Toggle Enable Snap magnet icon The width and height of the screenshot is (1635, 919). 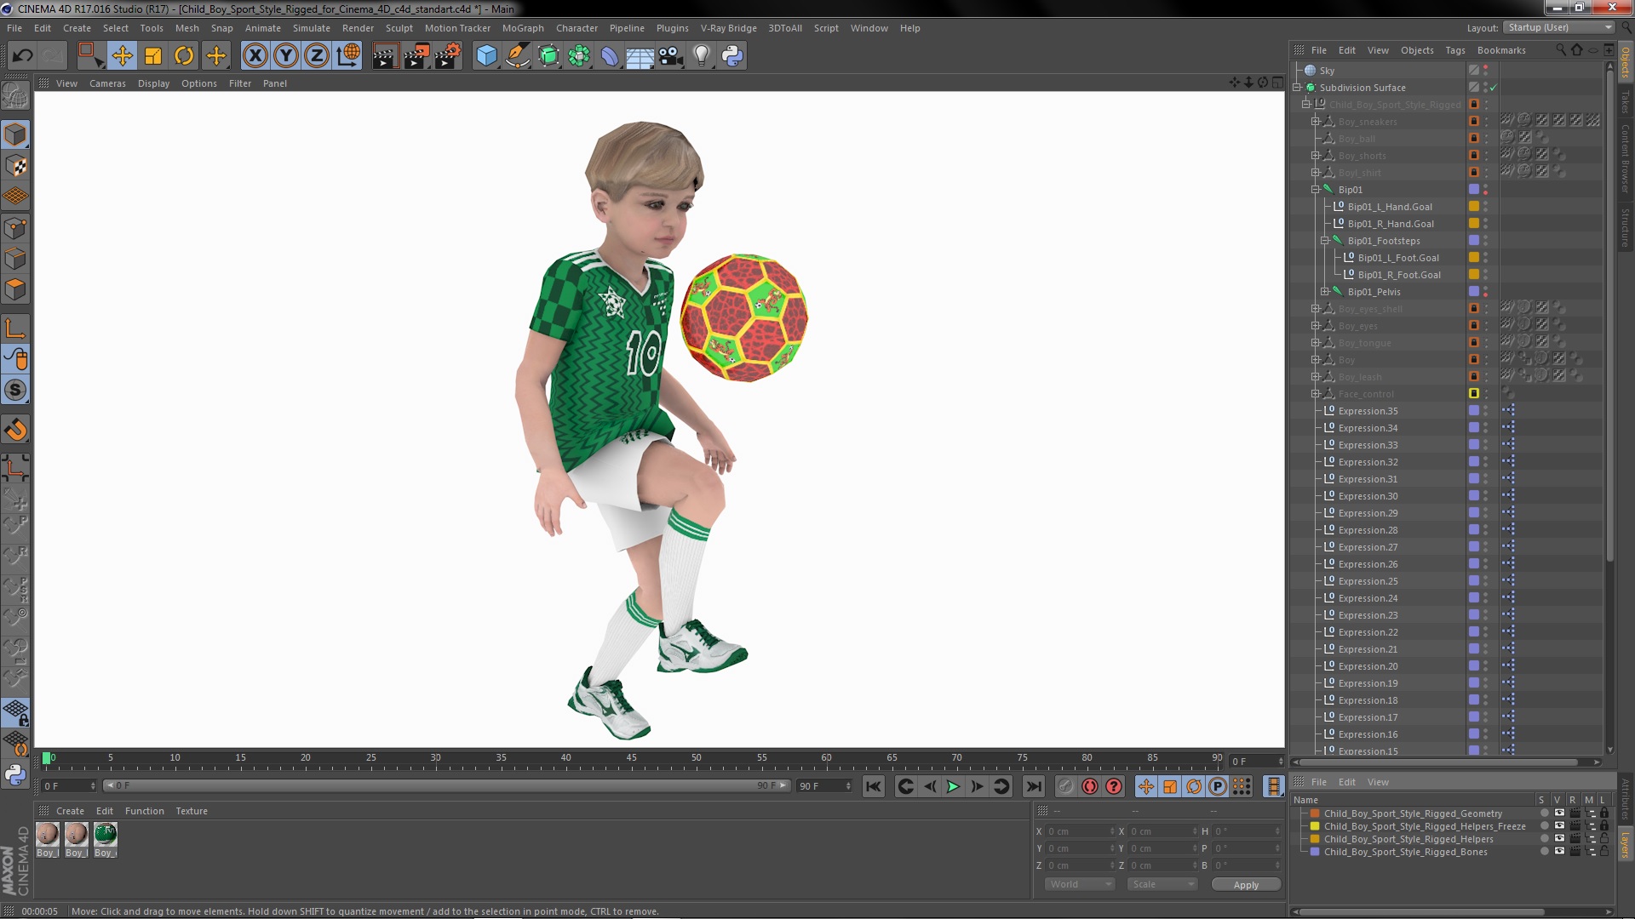tap(15, 430)
